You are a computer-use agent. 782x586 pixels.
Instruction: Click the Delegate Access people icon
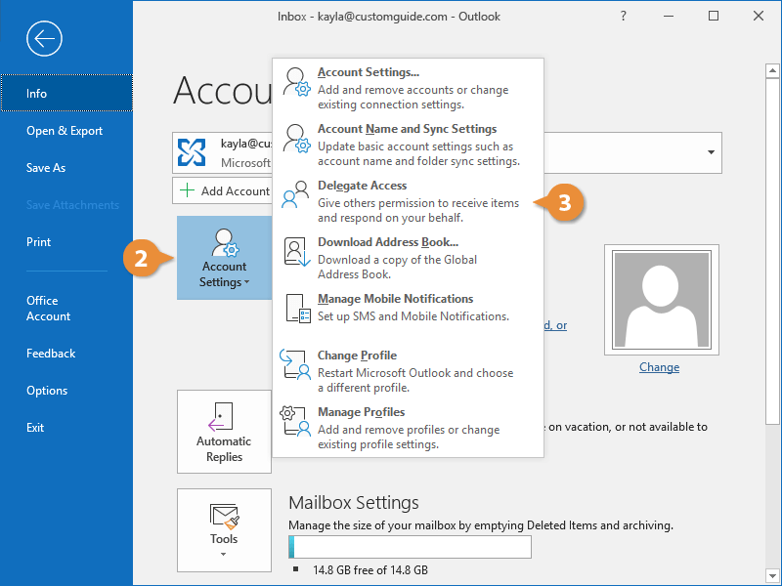[x=297, y=194]
